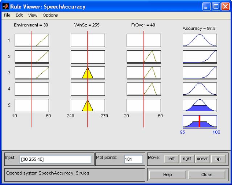Click rule 1 empty FrOver plot
The width and height of the screenshot is (232, 185).
(x=144, y=40)
